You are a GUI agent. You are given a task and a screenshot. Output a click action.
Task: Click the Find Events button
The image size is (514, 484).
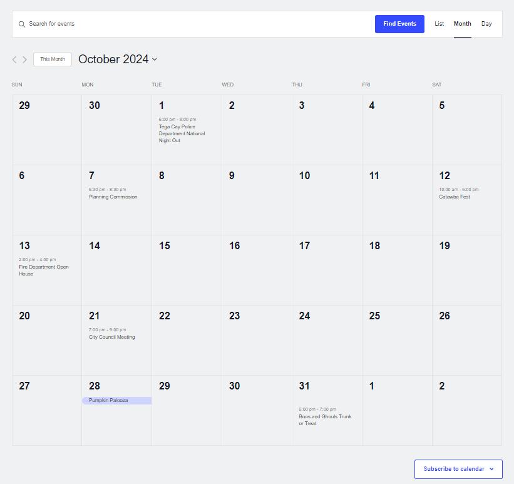399,24
